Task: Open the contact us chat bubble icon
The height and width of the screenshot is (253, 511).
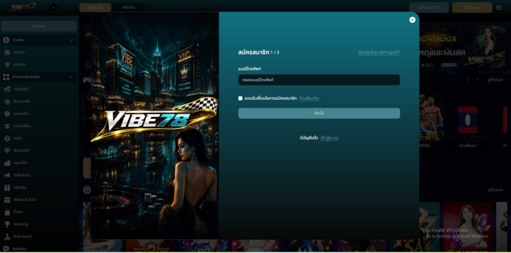Action: point(6,249)
